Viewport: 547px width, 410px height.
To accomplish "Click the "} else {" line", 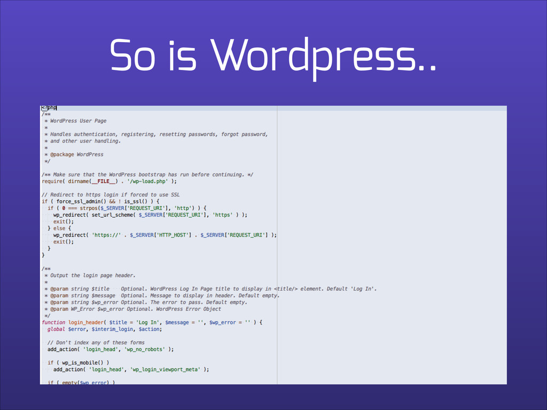I will 59,228.
